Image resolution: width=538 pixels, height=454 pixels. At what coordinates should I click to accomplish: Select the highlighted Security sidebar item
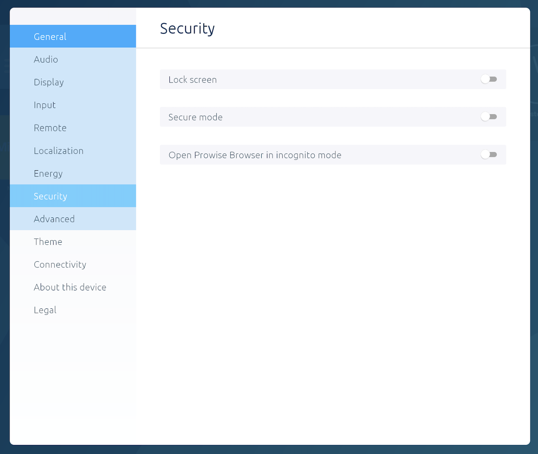(51, 196)
